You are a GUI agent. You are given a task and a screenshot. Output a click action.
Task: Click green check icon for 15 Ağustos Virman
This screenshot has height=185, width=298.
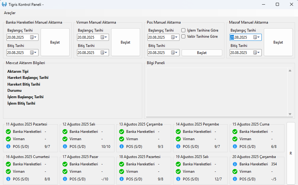click(x=235, y=139)
